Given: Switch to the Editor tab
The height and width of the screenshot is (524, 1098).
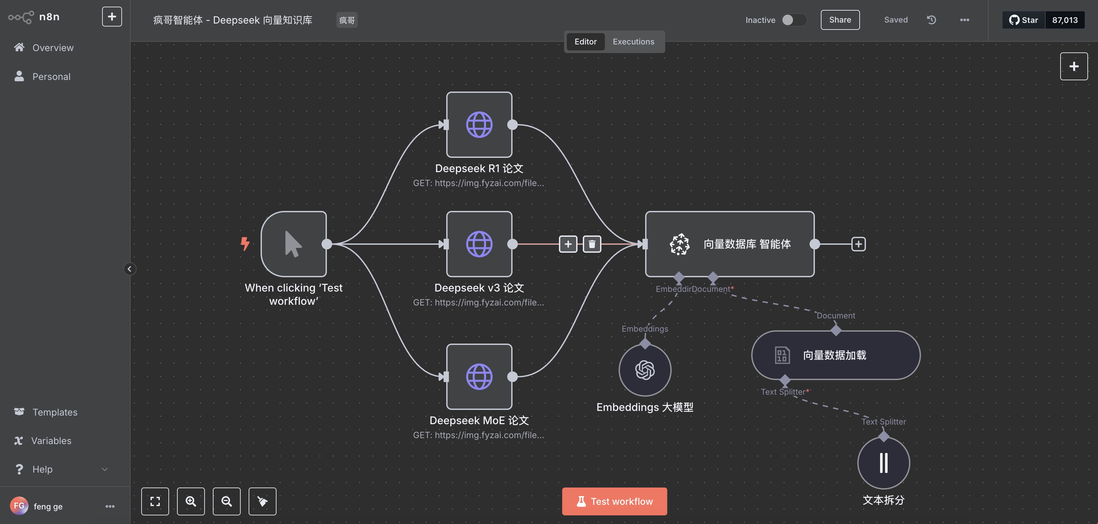Looking at the screenshot, I should tap(585, 42).
